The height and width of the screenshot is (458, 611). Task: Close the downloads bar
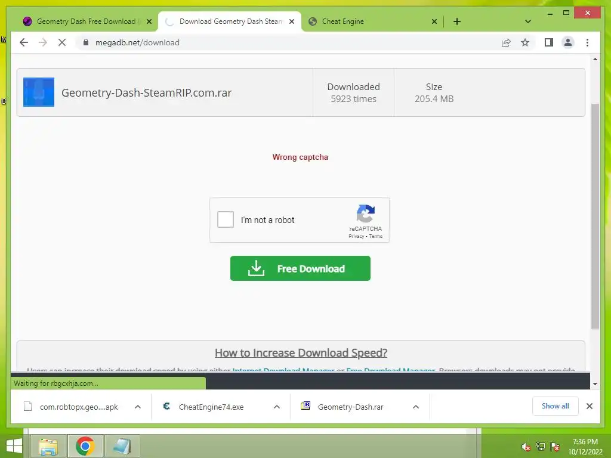[x=589, y=406]
